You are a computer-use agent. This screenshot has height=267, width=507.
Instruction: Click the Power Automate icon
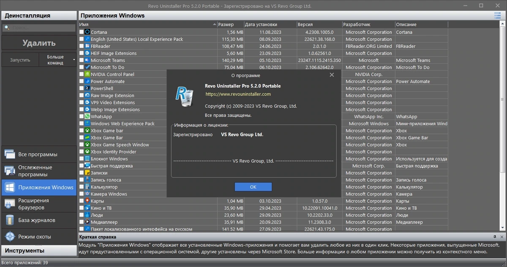87,82
